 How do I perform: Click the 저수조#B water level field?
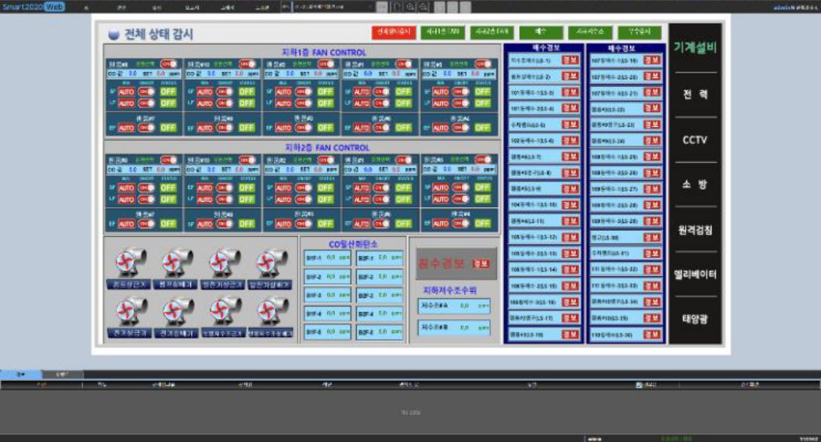(x=454, y=328)
